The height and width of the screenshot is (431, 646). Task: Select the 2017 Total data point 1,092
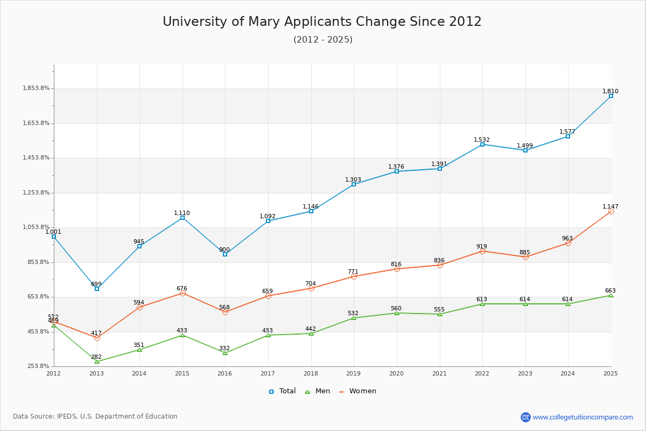[268, 221]
